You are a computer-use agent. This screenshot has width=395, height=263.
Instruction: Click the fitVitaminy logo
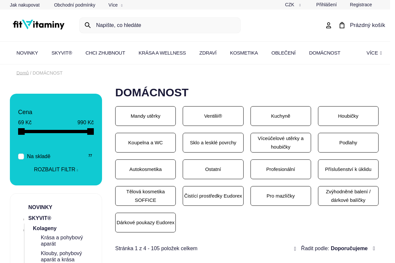click(x=39, y=25)
